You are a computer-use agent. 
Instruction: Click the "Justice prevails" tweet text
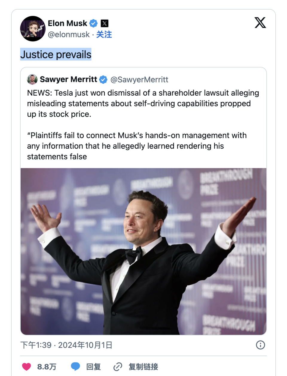pos(56,55)
